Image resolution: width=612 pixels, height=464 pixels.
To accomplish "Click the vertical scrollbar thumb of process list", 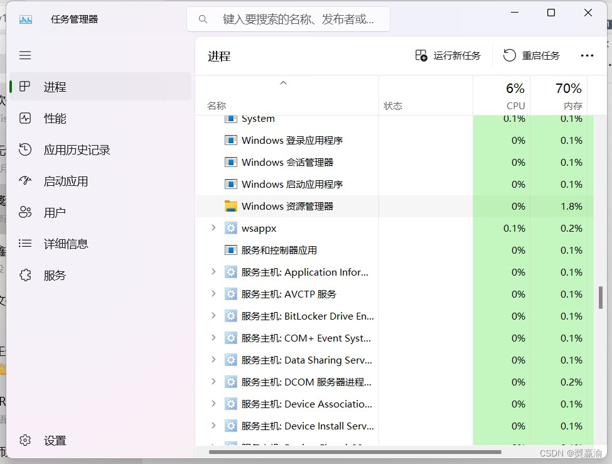I will 601,298.
